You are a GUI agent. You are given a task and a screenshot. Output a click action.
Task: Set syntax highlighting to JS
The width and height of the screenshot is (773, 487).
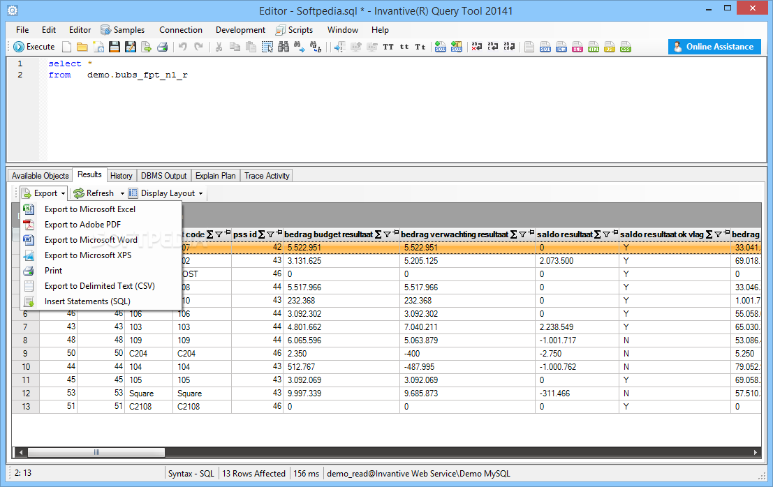pos(610,47)
